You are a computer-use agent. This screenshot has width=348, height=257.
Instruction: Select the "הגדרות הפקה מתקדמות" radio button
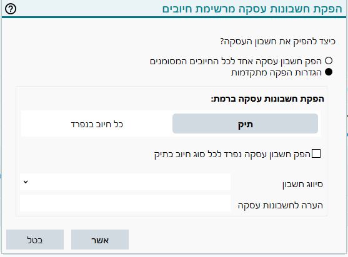329,72
